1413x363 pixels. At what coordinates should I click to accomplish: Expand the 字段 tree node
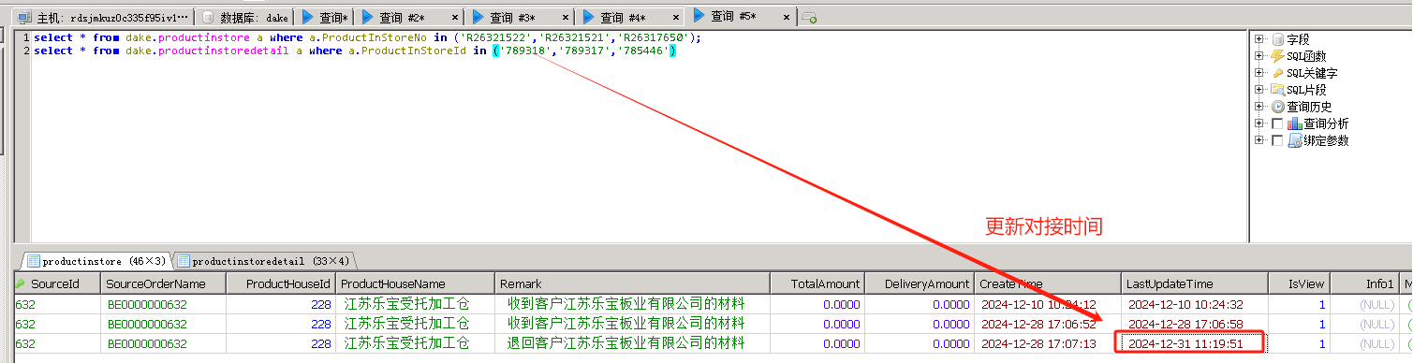pos(1259,39)
